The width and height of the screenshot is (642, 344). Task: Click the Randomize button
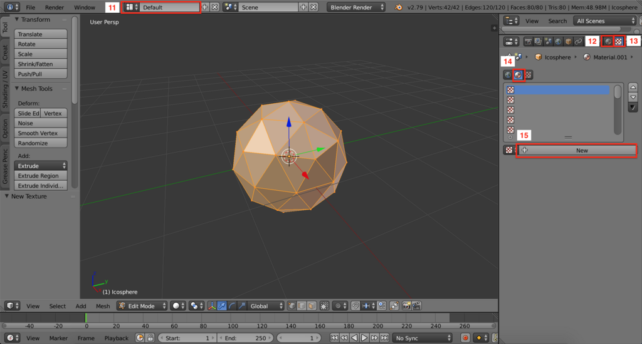(41, 143)
